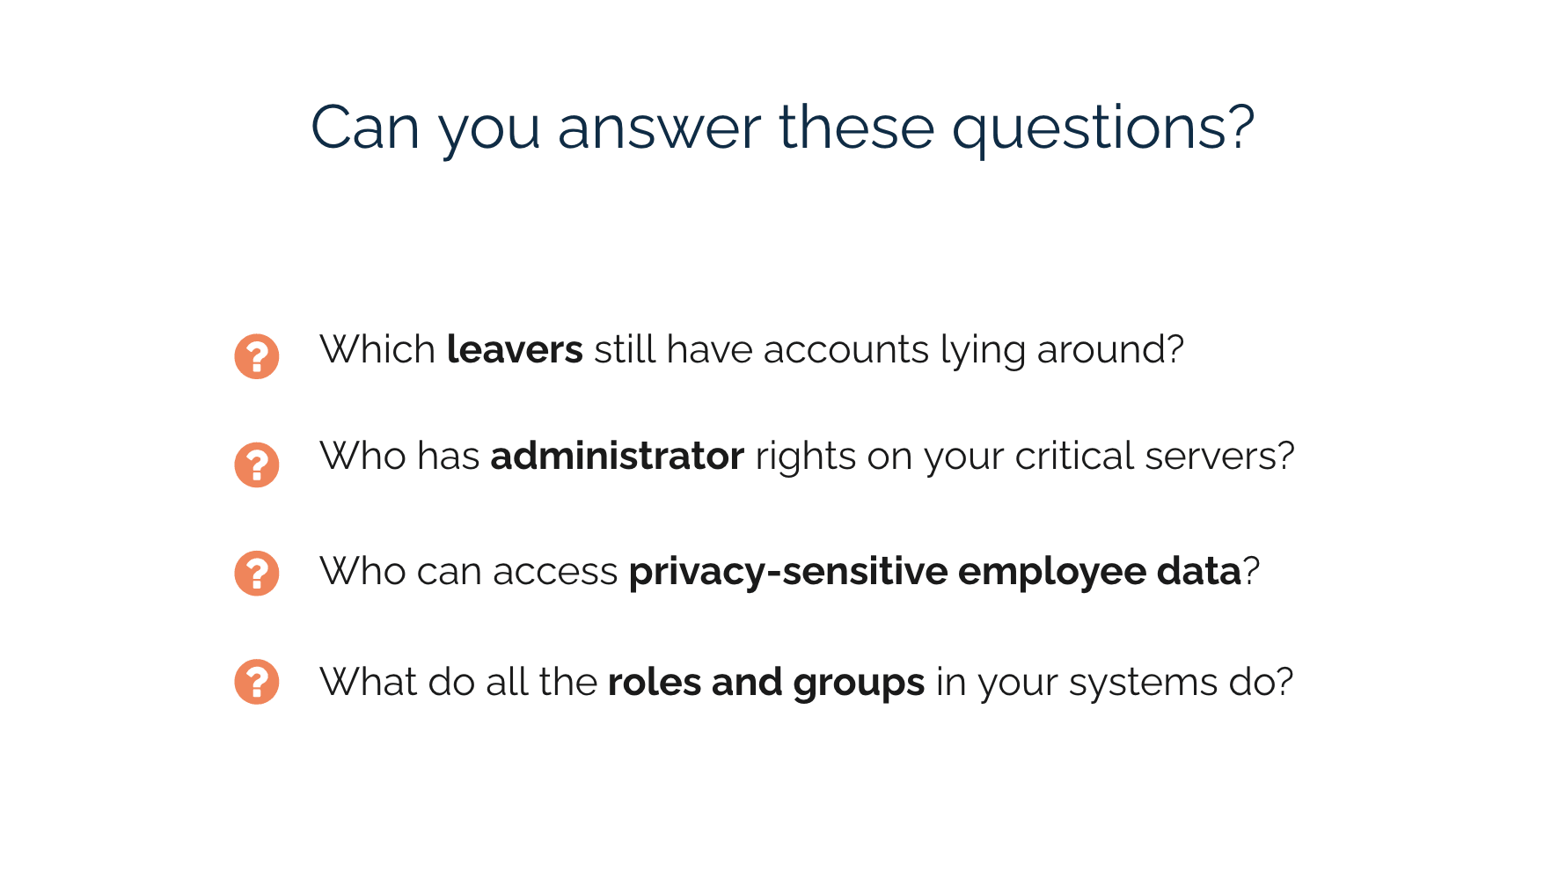Click the question mark icon beside administrator rights
Screen dimensions: 1566x878
click(257, 465)
